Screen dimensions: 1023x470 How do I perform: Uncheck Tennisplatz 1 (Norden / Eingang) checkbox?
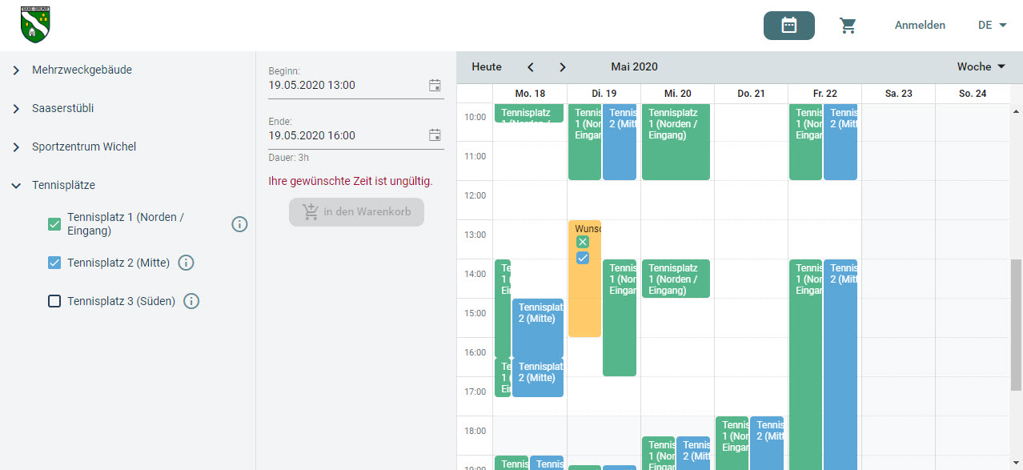coord(54,224)
